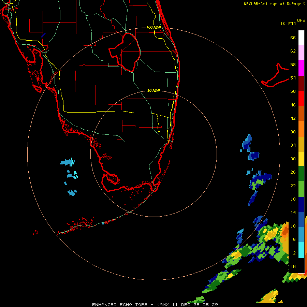Click the bright red swatch between 46 and 50
307x307 pixels.
coord(301,98)
